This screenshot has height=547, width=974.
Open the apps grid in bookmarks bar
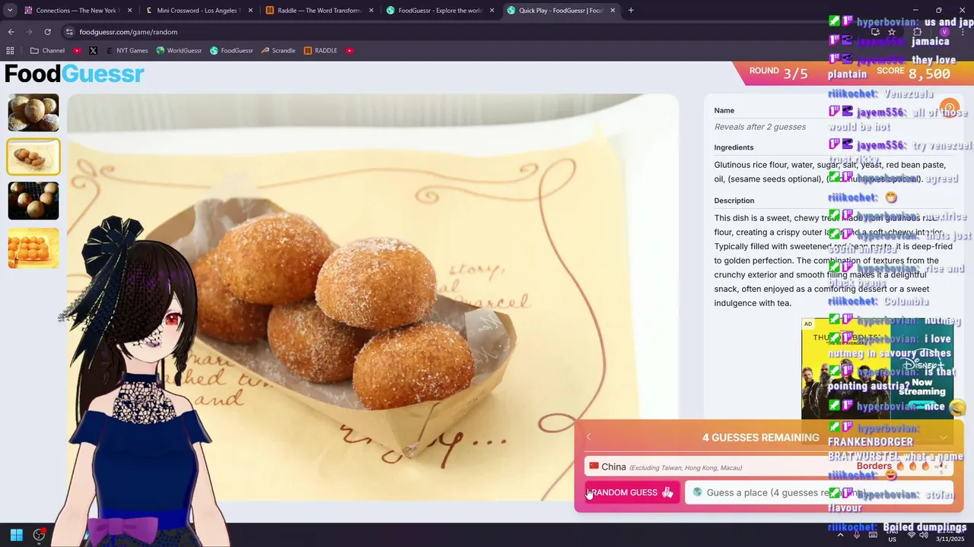(x=10, y=51)
